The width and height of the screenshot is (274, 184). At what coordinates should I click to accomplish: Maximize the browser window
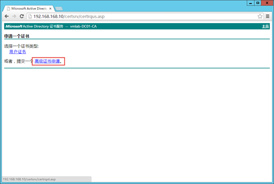(x=258, y=3)
